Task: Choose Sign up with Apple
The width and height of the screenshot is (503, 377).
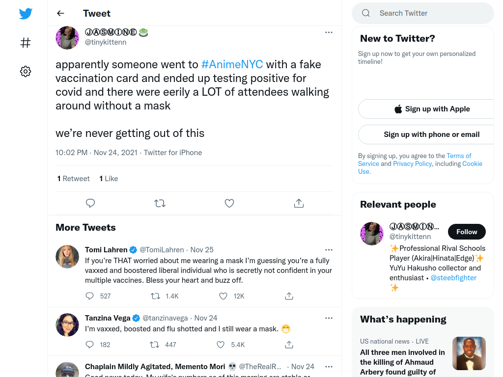Action: (x=432, y=109)
